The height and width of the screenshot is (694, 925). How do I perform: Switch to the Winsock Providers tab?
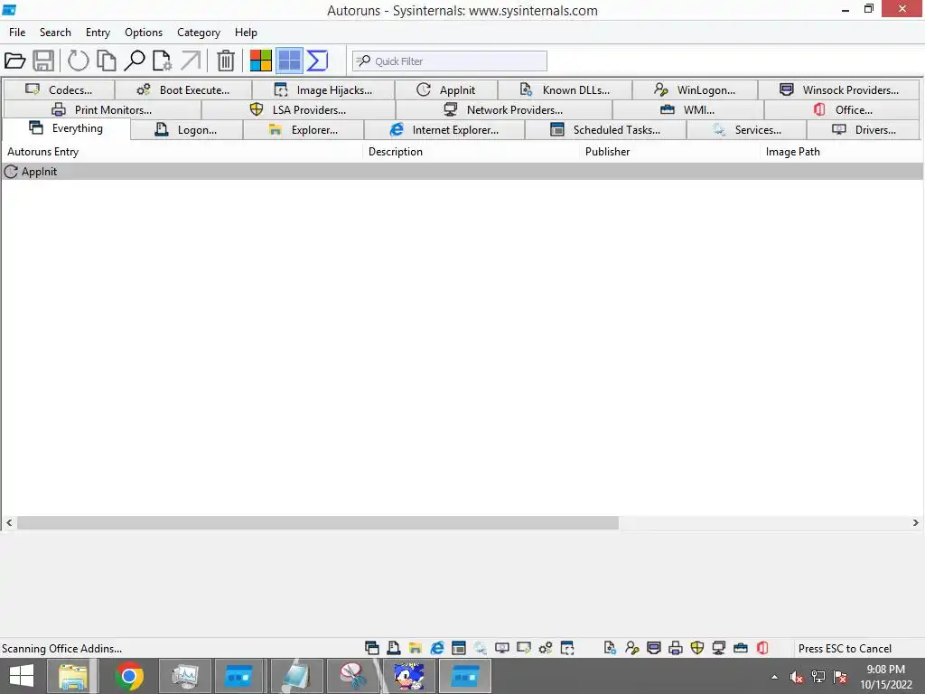pyautogui.click(x=839, y=89)
